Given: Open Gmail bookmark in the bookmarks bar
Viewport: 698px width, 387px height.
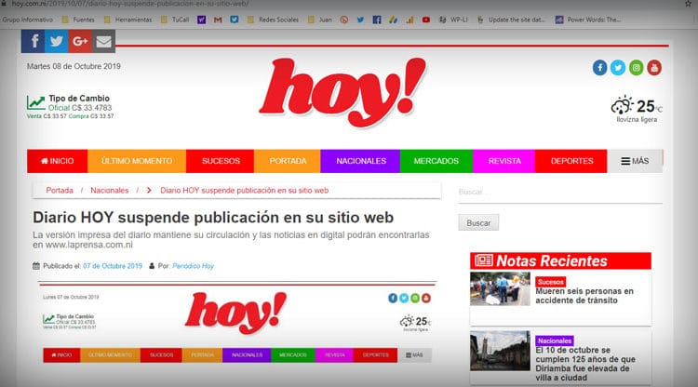Looking at the screenshot, I should [218, 20].
